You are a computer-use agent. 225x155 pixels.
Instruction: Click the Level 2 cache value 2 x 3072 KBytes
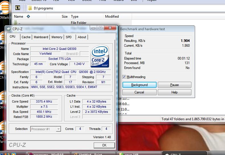(97, 112)
